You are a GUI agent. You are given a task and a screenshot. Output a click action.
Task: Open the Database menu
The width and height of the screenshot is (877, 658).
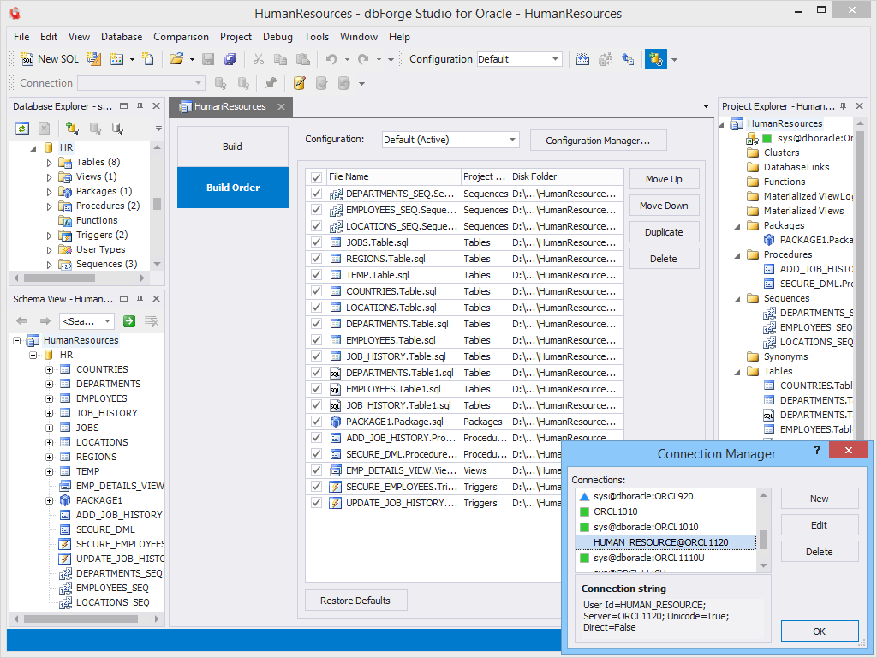(x=122, y=36)
